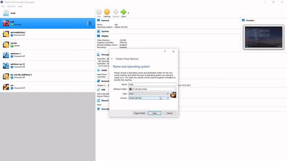Select the vm machine entry
This screenshot has width=287, height=161.
(x=48, y=87)
